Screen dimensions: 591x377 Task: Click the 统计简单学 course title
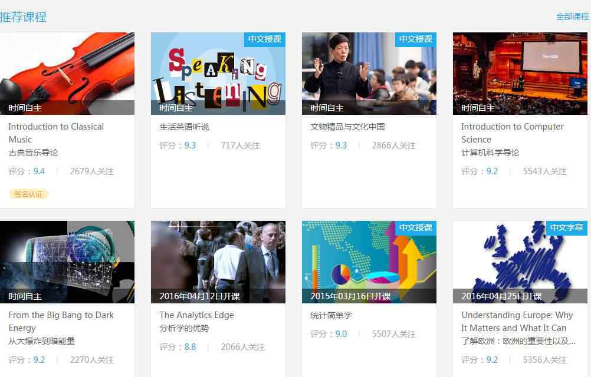(x=331, y=315)
